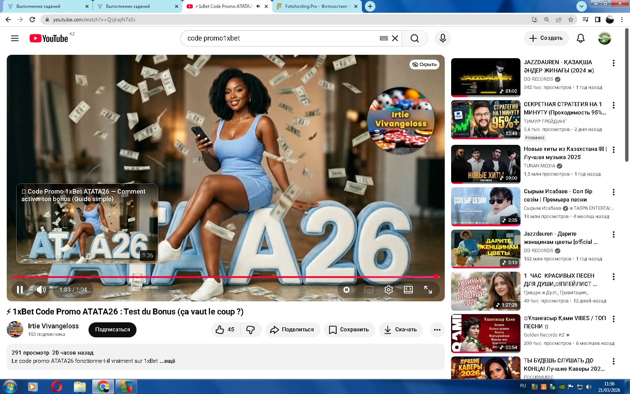
Task: Open the notifications bell
Action: pyautogui.click(x=580, y=38)
